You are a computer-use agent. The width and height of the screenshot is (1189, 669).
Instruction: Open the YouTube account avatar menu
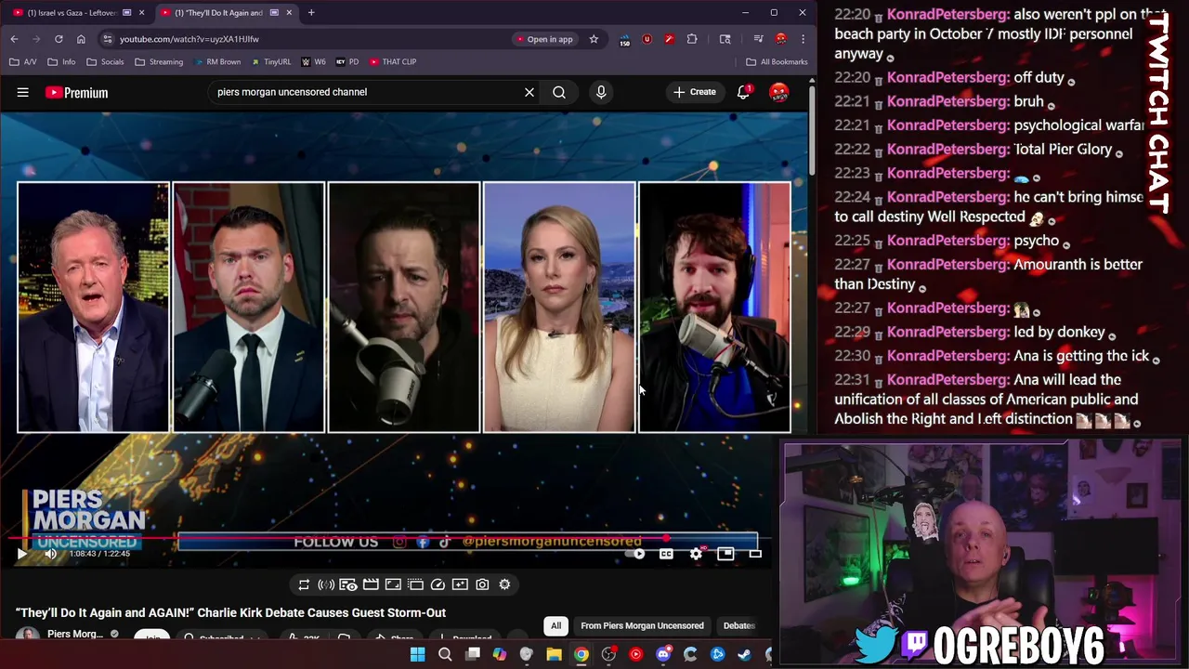(779, 92)
